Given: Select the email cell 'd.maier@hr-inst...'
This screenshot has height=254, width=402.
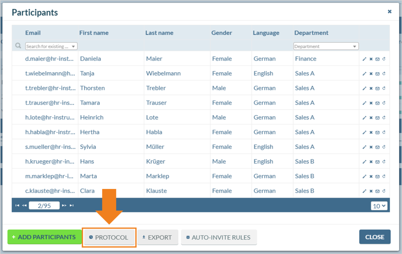Looking at the screenshot, I should [49, 59].
